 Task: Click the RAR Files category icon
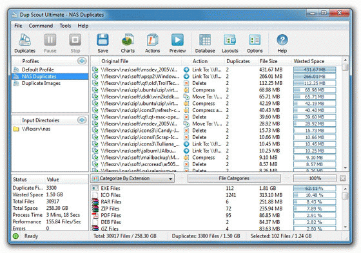pyautogui.click(x=95, y=201)
